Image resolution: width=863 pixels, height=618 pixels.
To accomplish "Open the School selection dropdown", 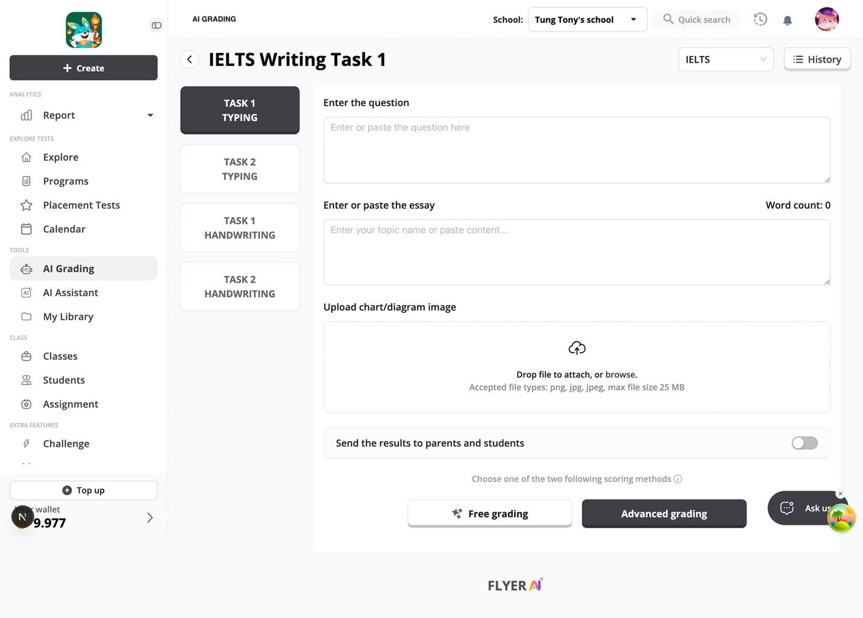I will pos(587,20).
